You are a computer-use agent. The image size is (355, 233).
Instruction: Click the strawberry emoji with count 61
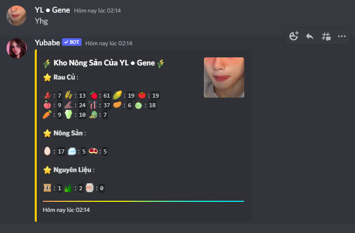pyautogui.click(x=94, y=95)
